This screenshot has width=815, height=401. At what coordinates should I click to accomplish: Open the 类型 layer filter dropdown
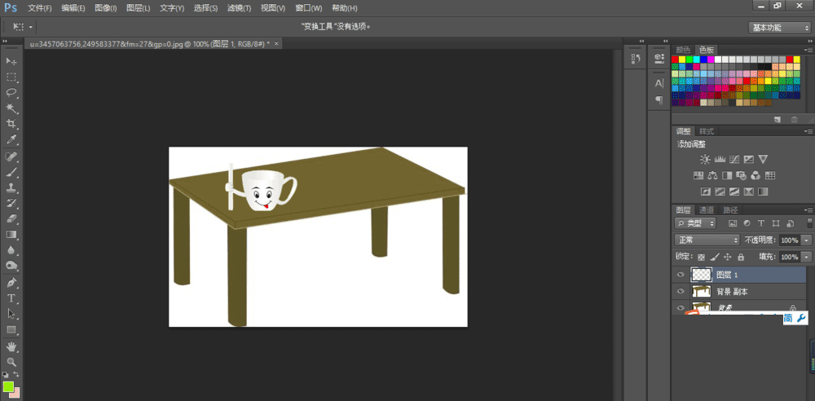coord(695,223)
